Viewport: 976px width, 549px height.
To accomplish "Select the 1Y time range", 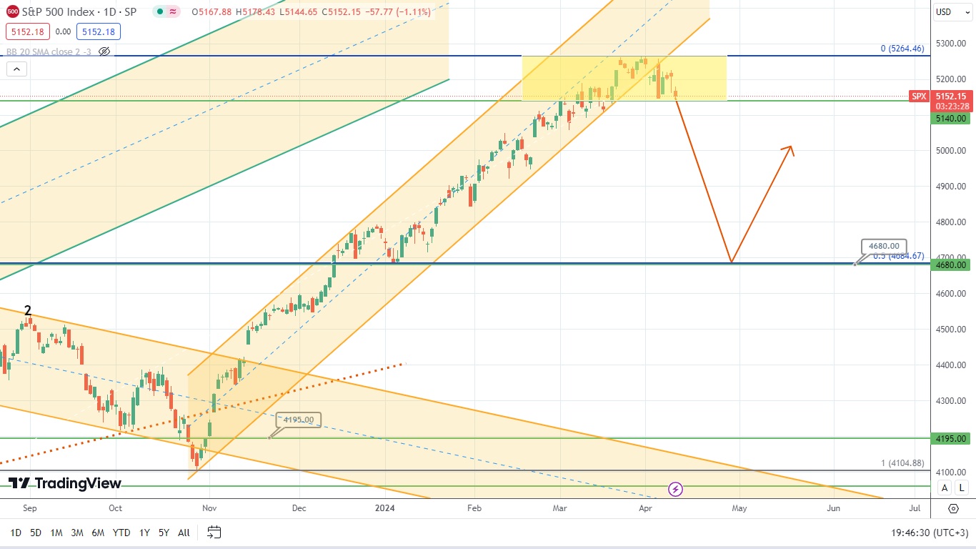I will click(144, 533).
